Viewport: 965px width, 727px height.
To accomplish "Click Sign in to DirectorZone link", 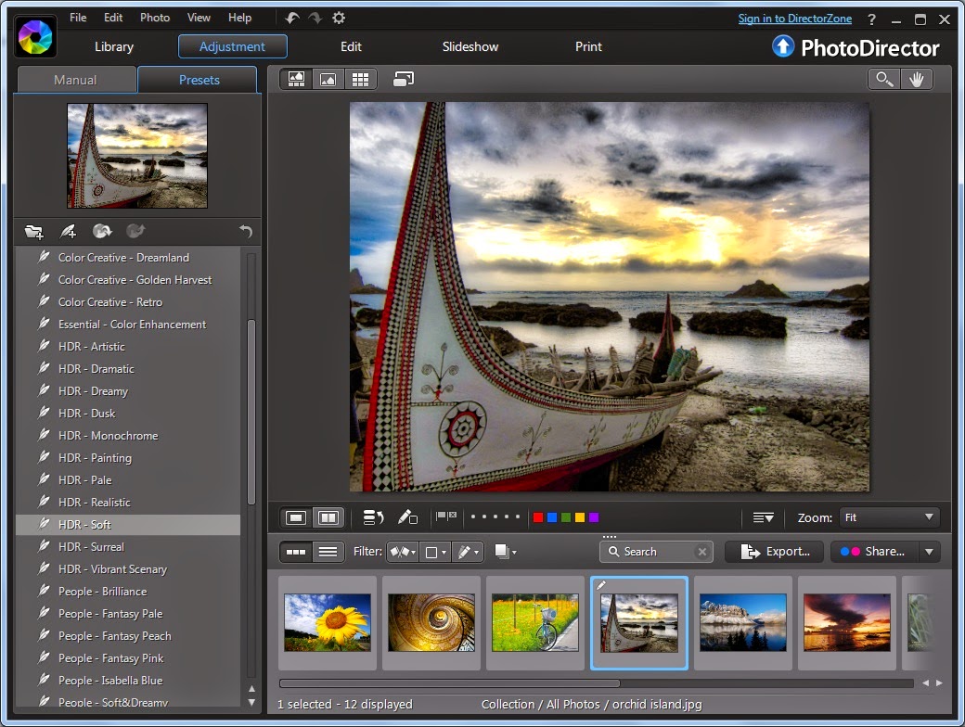I will click(x=794, y=19).
